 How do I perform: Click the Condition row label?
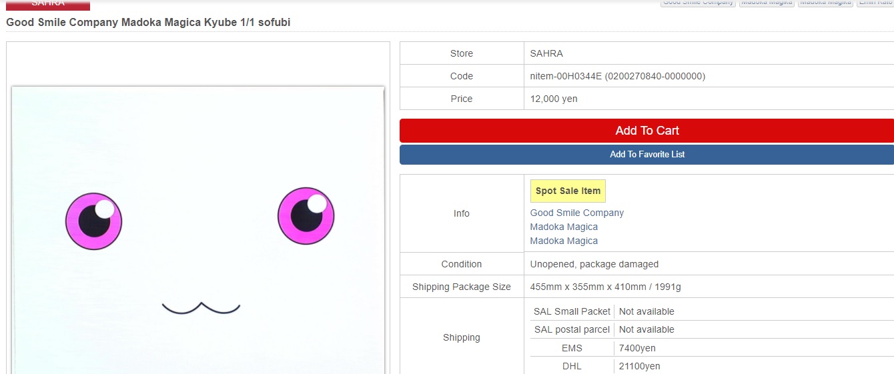(x=462, y=264)
